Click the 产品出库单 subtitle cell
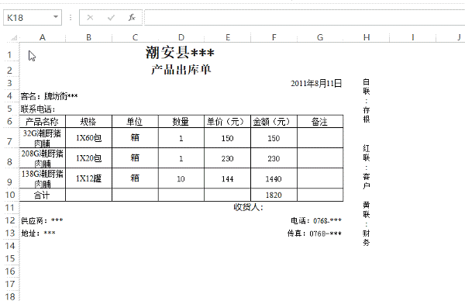 pyautogui.click(x=181, y=70)
